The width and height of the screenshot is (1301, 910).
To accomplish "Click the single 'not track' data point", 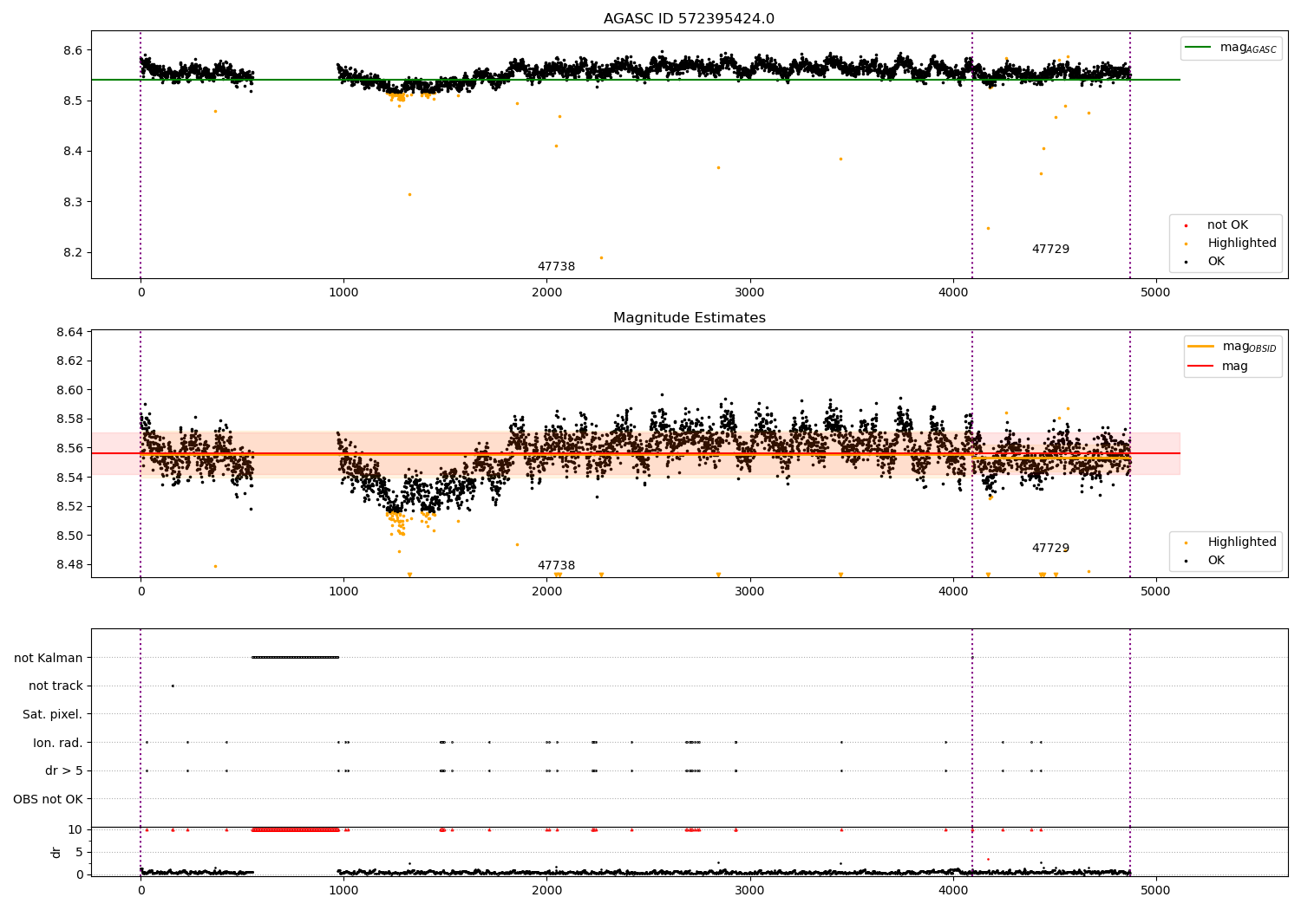I will point(173,686).
